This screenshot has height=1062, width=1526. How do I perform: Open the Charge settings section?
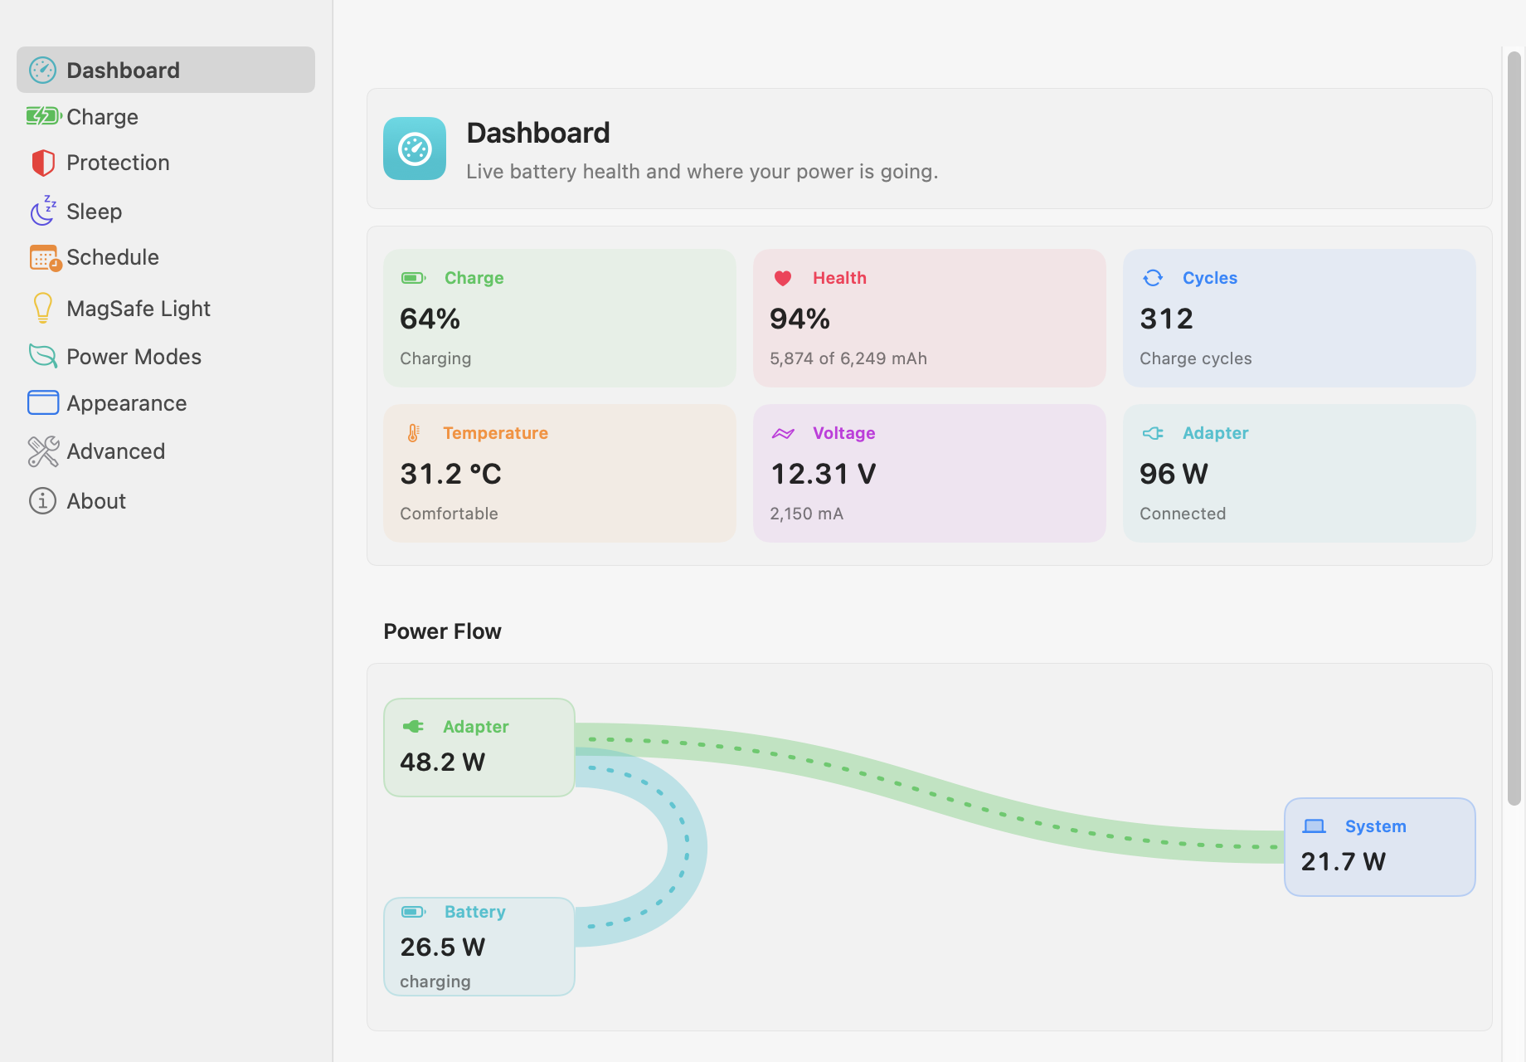pyautogui.click(x=166, y=116)
